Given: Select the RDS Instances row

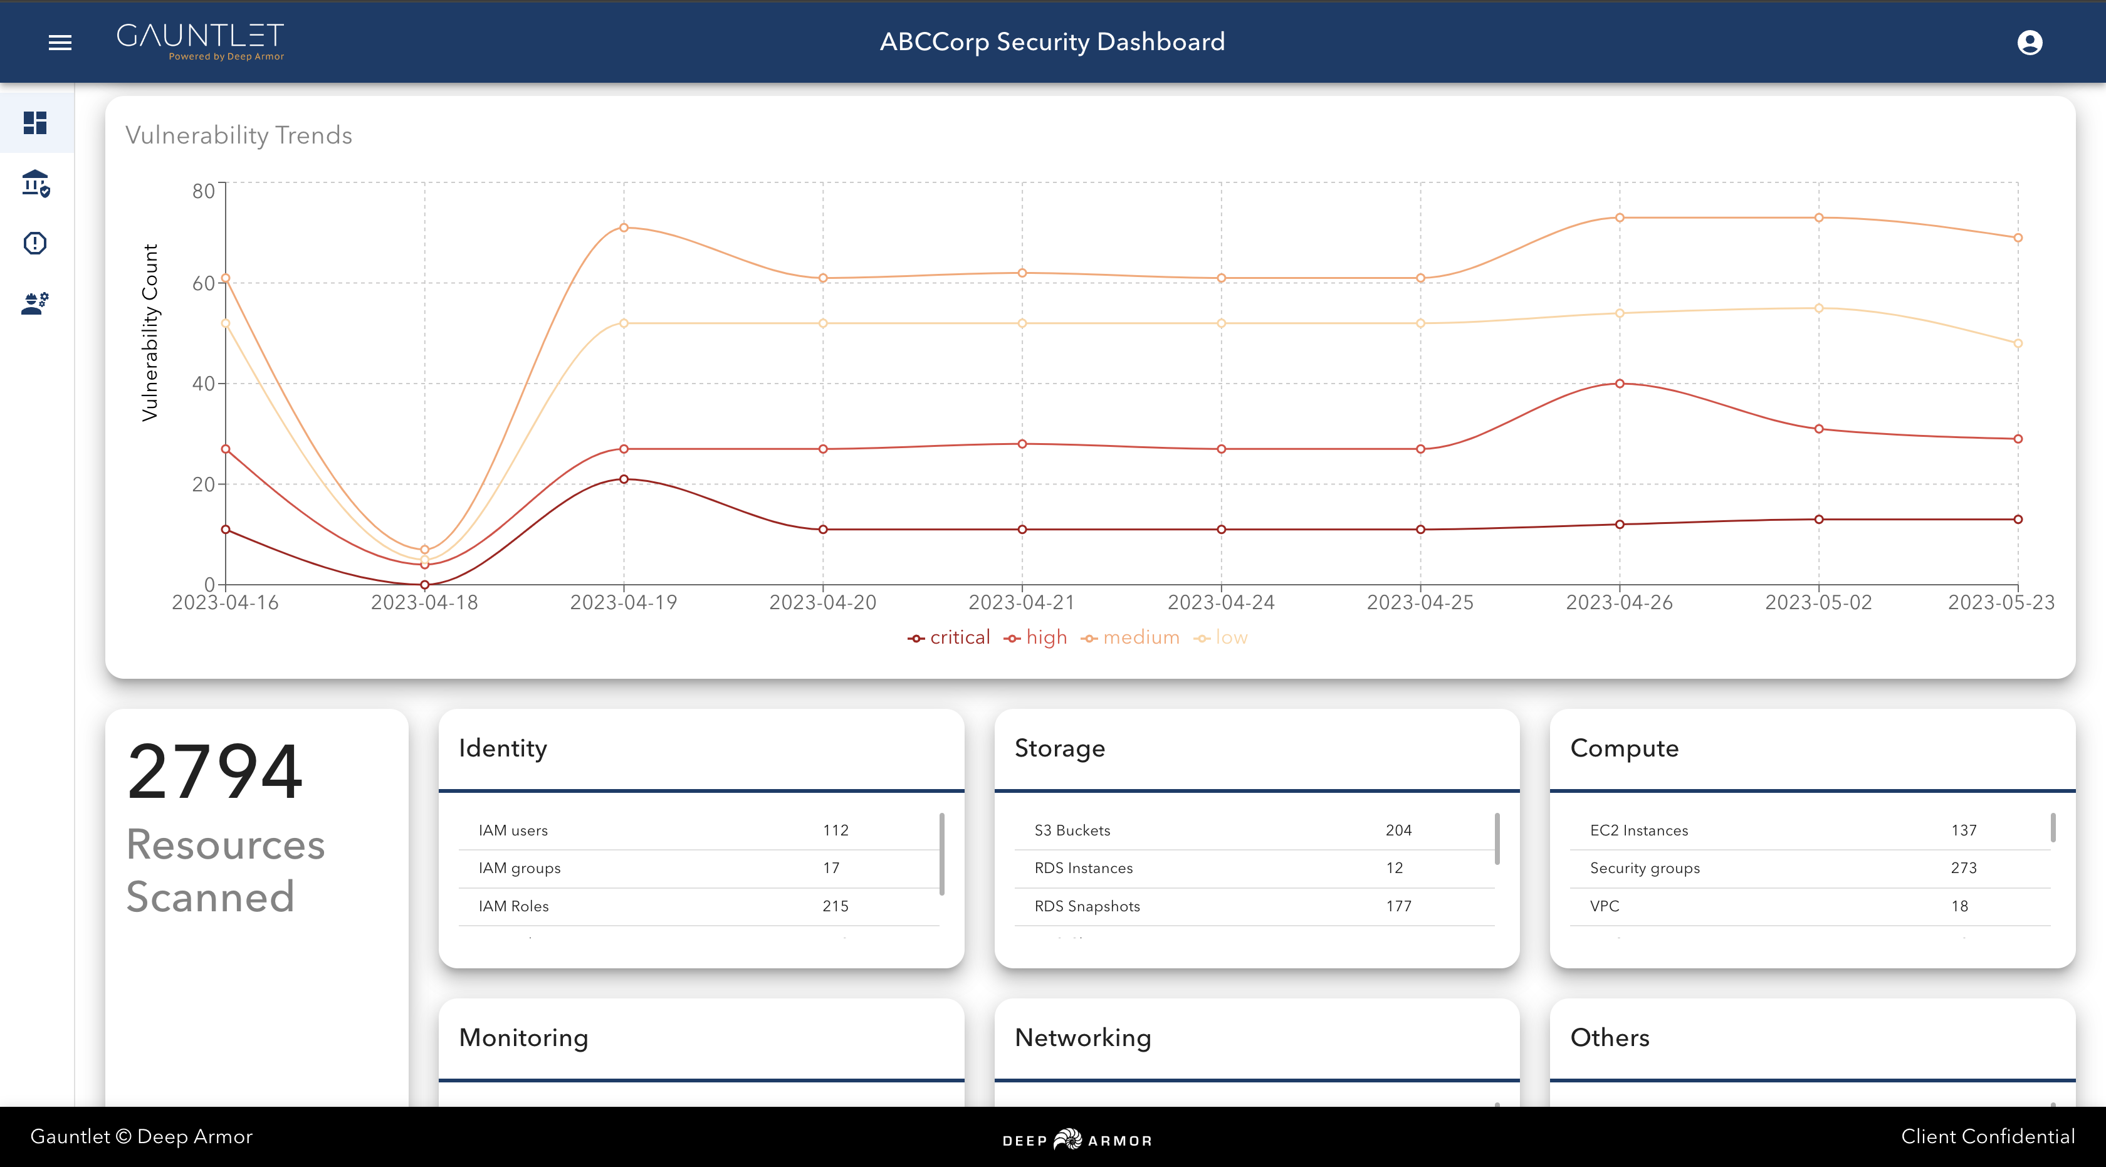Looking at the screenshot, I should pyautogui.click(x=1254, y=869).
